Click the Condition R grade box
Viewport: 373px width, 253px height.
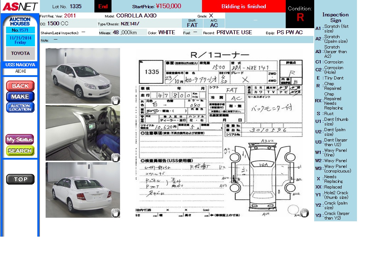coord(300,14)
